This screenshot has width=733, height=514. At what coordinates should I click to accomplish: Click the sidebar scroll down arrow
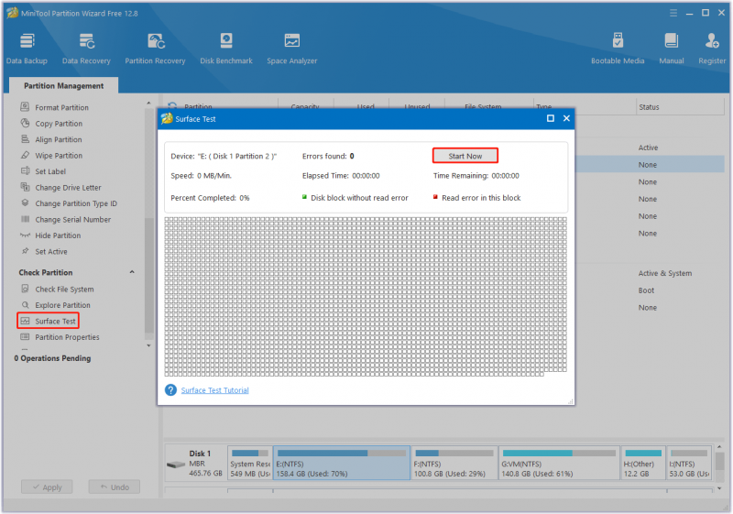click(148, 345)
